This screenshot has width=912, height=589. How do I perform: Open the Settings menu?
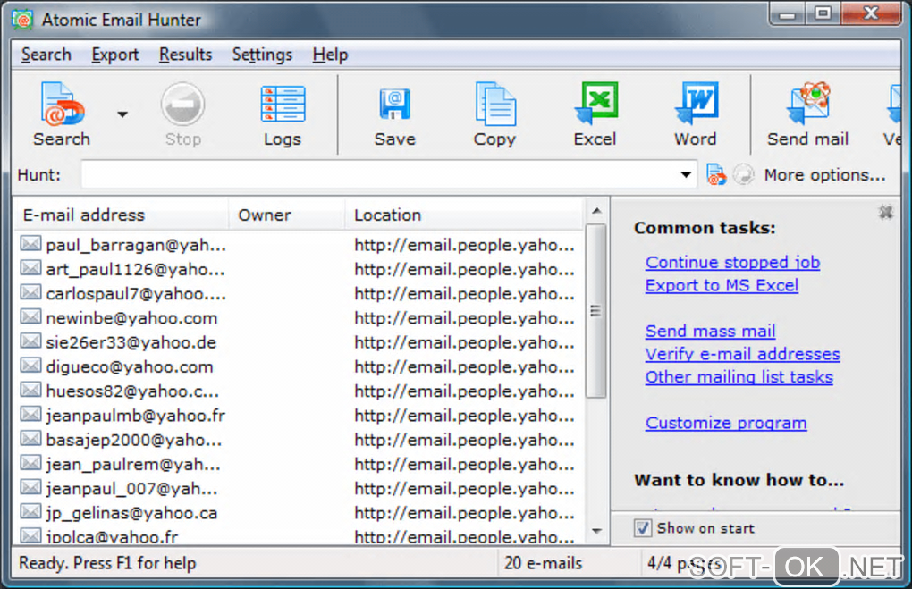(262, 55)
